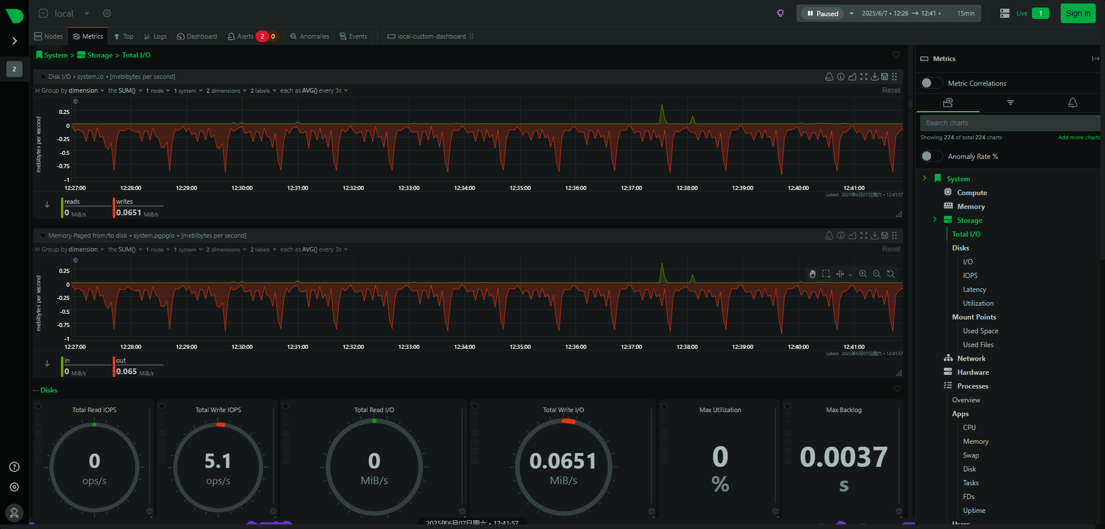This screenshot has width=1105, height=529.
Task: Click the zoom out magnifier icon
Action: (877, 274)
